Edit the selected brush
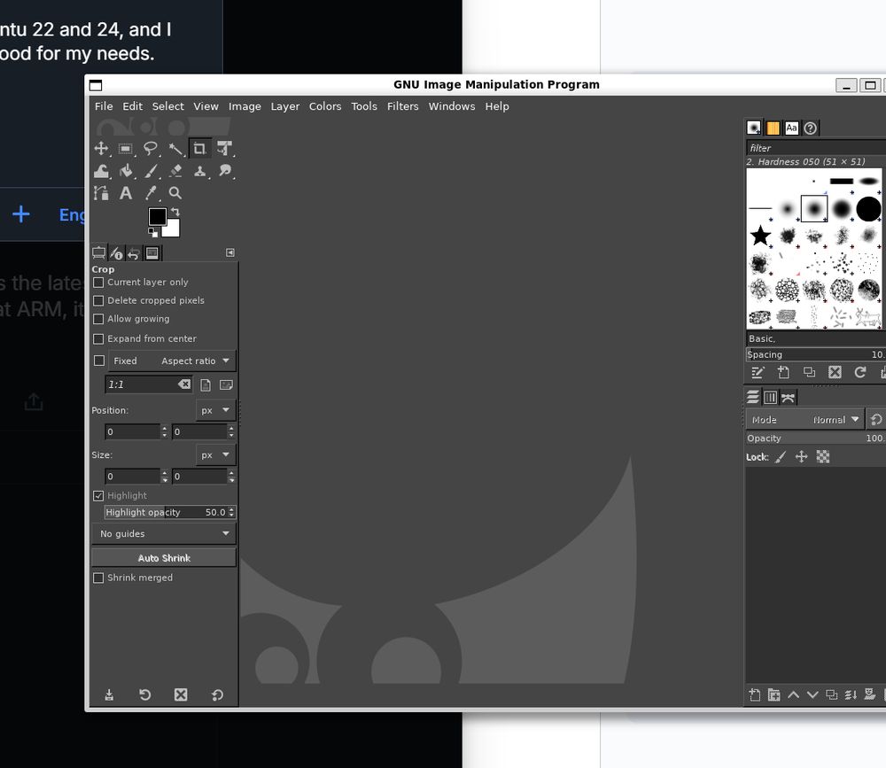The width and height of the screenshot is (886, 768). click(x=758, y=372)
